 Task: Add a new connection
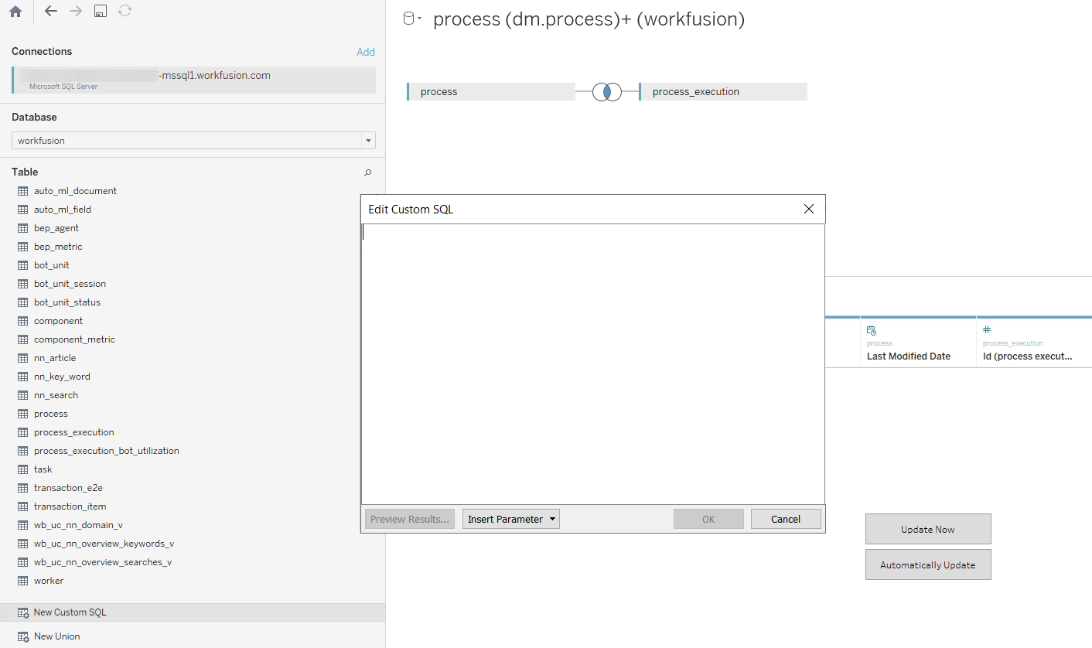366,52
